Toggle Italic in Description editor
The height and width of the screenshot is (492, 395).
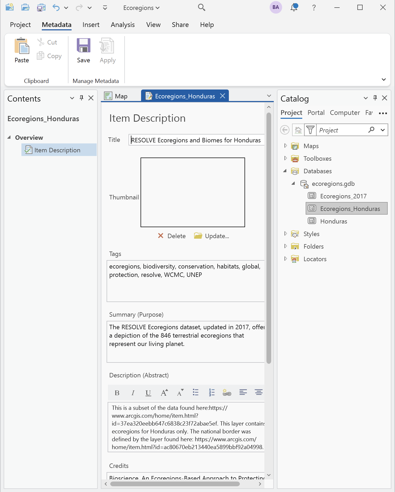coord(133,393)
